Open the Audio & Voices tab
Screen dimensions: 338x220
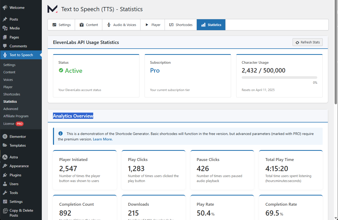click(121, 25)
